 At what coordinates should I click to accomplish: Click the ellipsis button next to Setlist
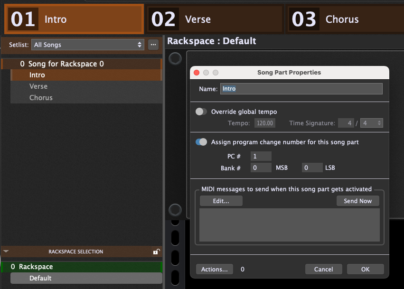tap(153, 45)
